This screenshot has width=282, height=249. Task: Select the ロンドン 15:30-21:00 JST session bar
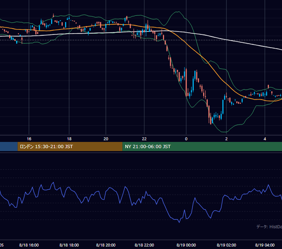coord(70,146)
